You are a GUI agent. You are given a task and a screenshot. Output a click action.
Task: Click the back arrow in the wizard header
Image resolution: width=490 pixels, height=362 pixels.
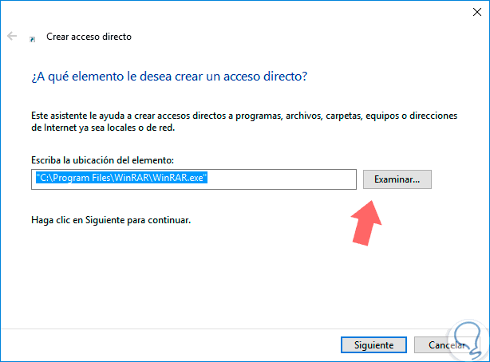tap(12, 37)
